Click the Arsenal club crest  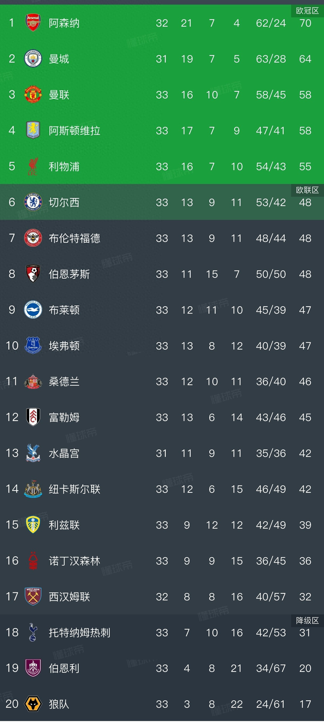click(33, 23)
